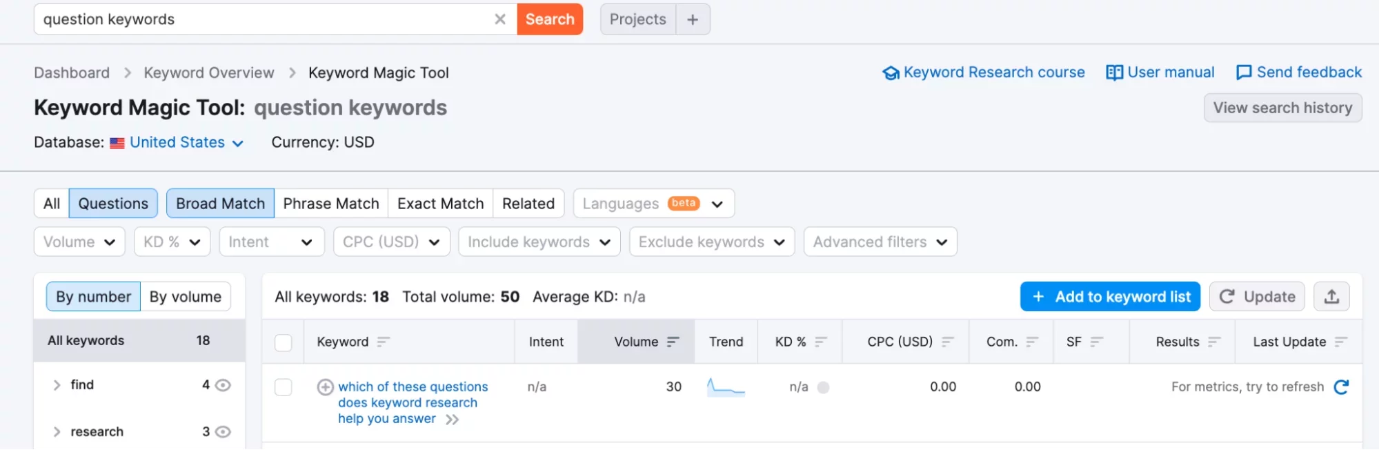1379x450 pixels.
Task: Check the 'which of these questions' row checkbox
Action: 284,387
